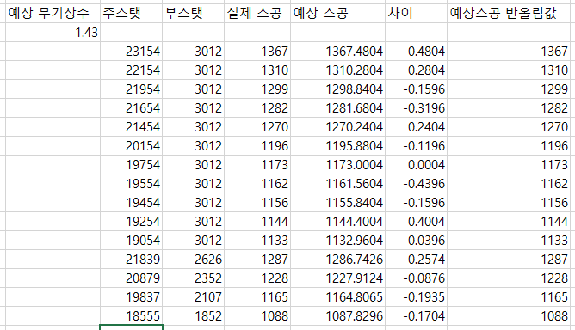Select the 차이 cell -0.0396
Viewport: 575px width, 330px height.
click(x=417, y=241)
